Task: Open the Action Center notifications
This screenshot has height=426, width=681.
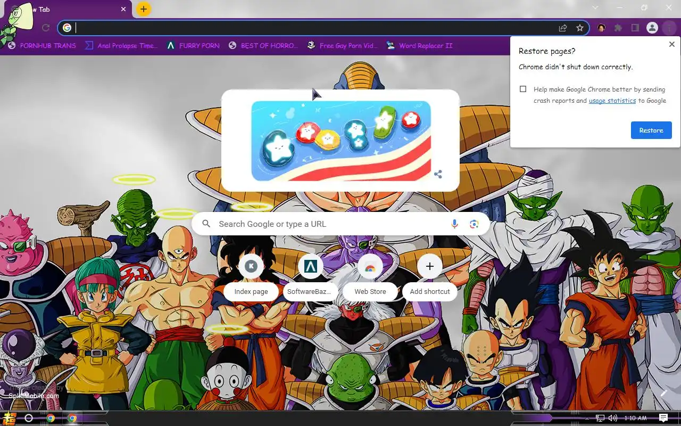Action: tap(663, 418)
